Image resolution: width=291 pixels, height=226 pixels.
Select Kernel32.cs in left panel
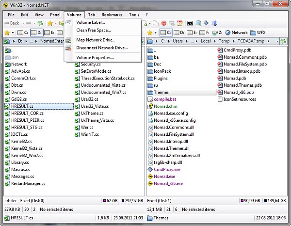(18, 142)
